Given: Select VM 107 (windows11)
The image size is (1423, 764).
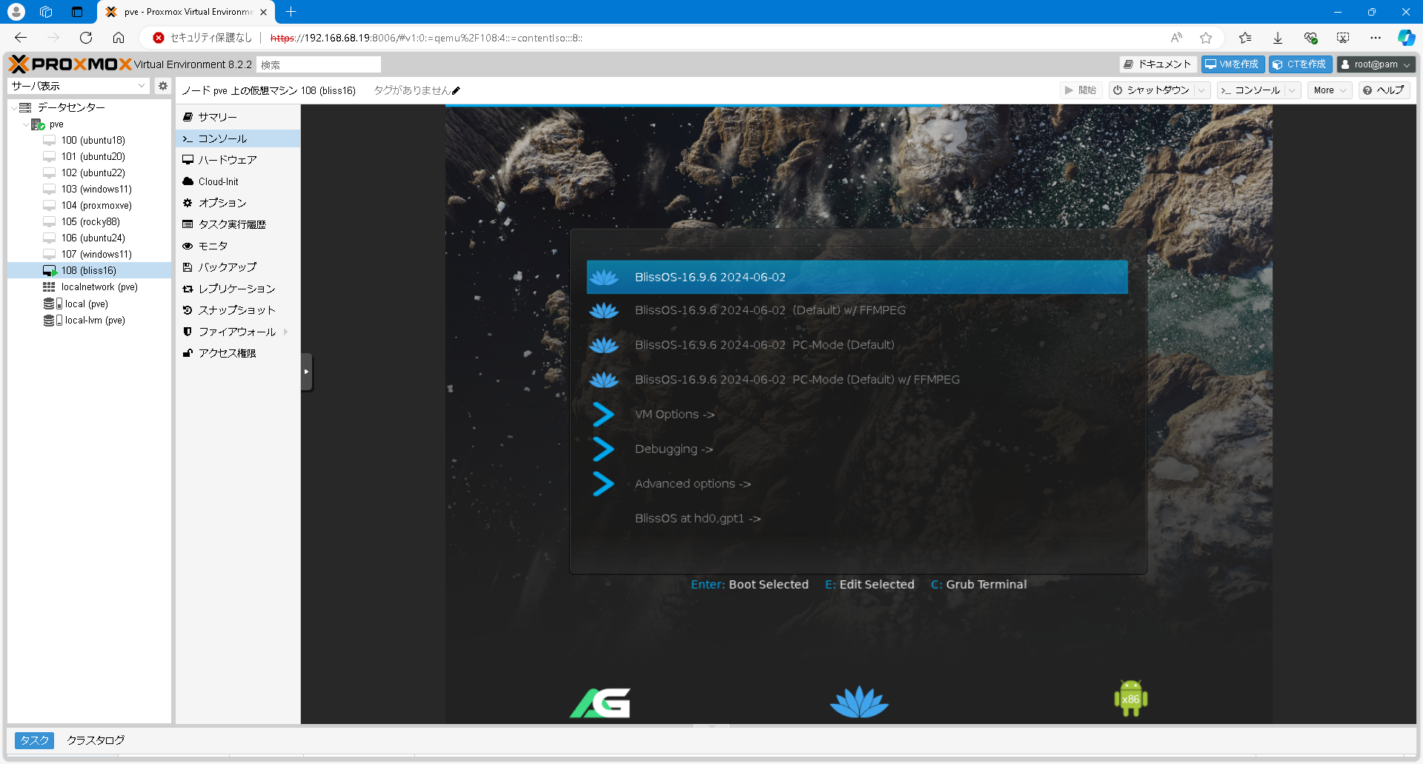Looking at the screenshot, I should pyautogui.click(x=96, y=254).
